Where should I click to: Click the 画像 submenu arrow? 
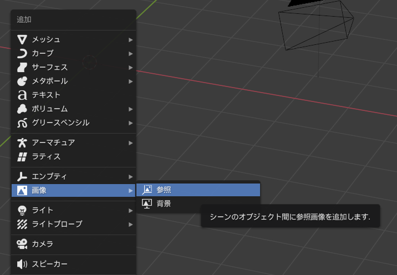pyautogui.click(x=130, y=190)
